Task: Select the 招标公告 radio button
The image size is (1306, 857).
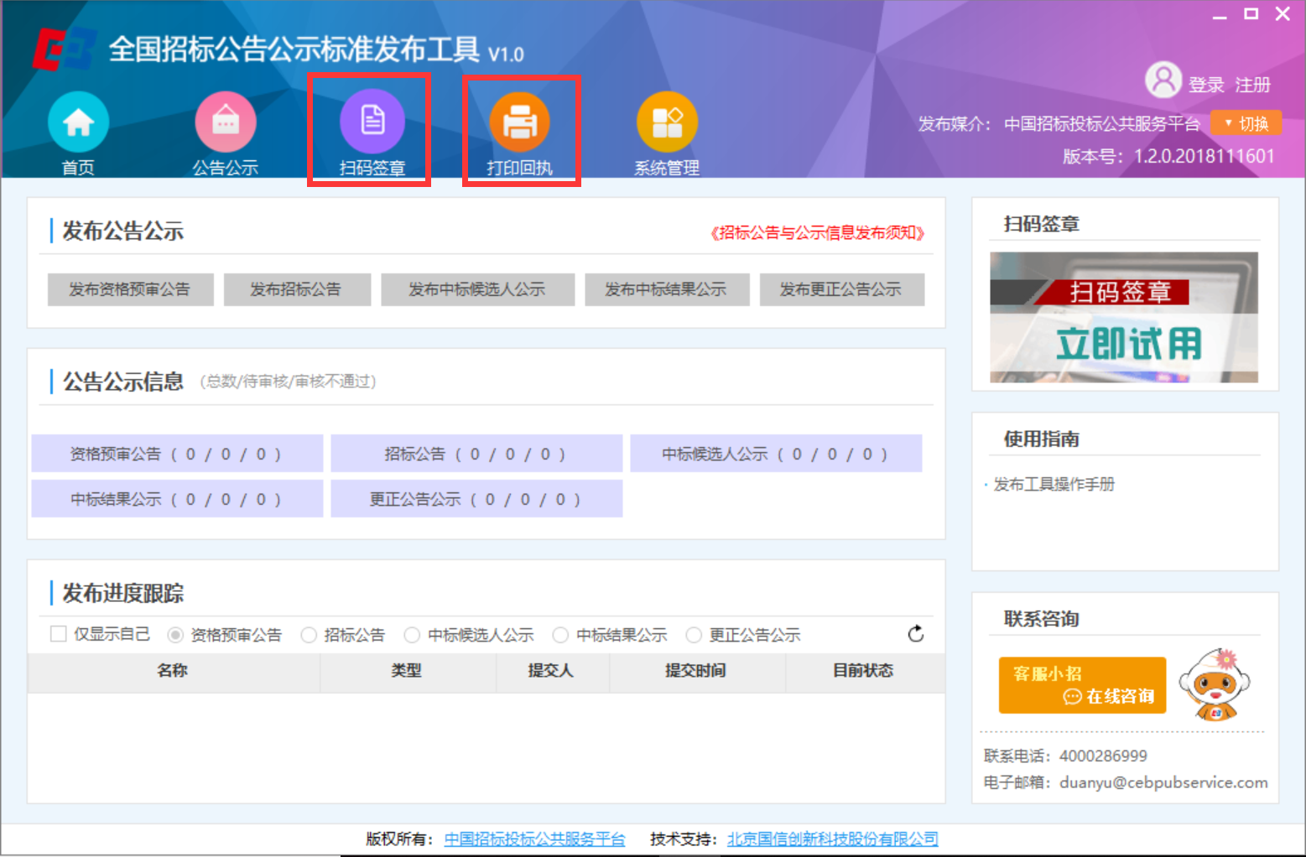Action: point(309,635)
